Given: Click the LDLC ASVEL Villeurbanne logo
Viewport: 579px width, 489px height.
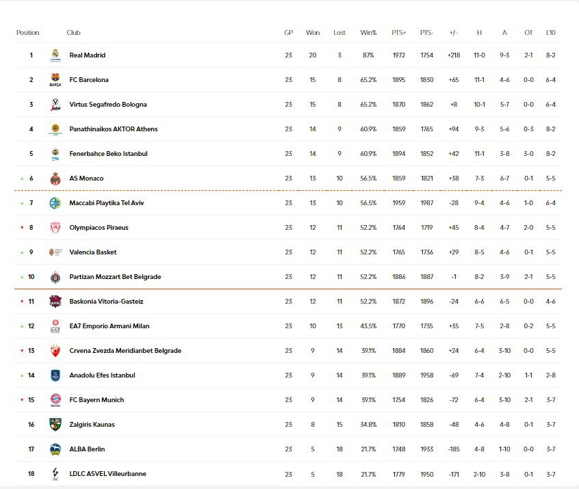Looking at the screenshot, I should click(55, 474).
